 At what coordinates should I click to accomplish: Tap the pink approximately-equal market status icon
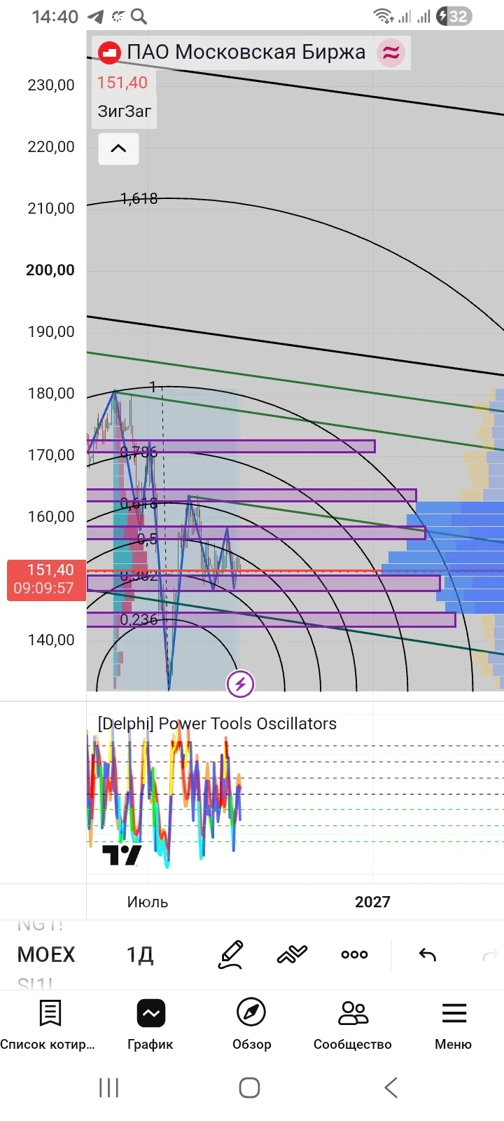(x=391, y=53)
